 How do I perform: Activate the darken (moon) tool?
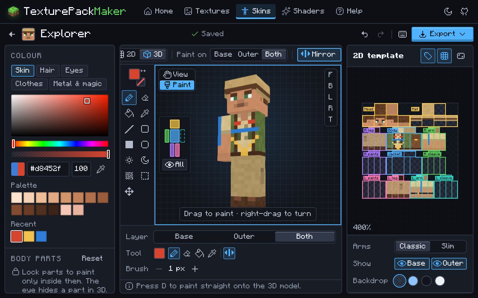(x=145, y=160)
